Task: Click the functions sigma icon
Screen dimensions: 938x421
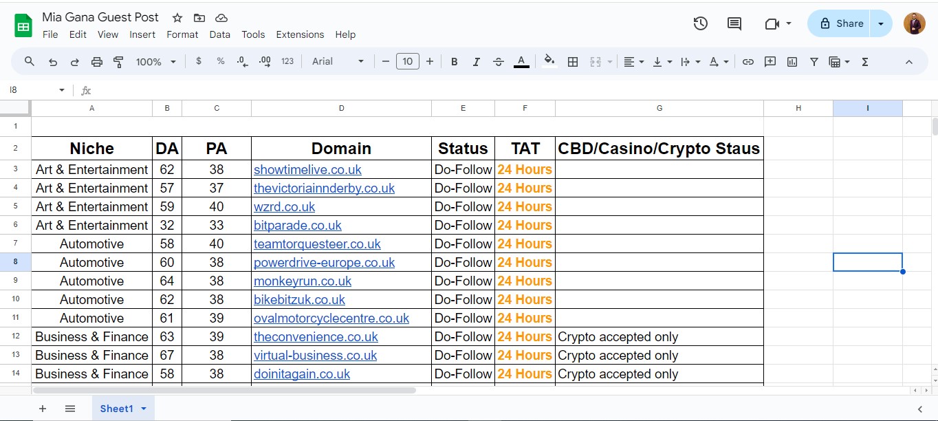Action: pos(865,62)
